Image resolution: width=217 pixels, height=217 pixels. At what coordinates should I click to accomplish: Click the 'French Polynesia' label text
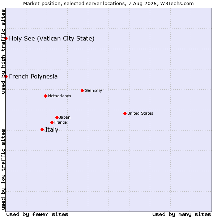(33, 76)
